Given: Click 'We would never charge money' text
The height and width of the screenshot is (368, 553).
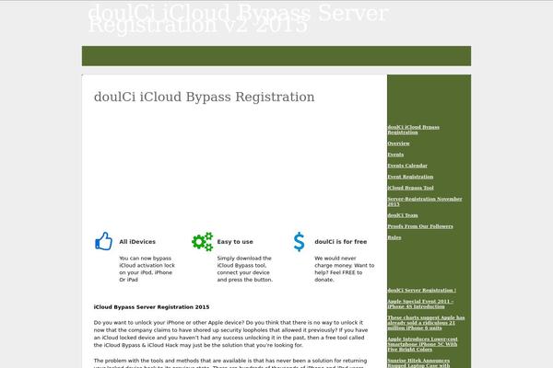Looking at the screenshot, I should click(x=344, y=269).
